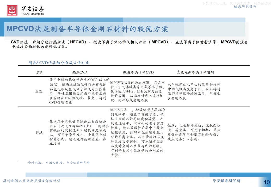Click the Huaan Securities red logo icon
Image resolution: width=271 pixels, height=187 pixels.
[12, 10]
